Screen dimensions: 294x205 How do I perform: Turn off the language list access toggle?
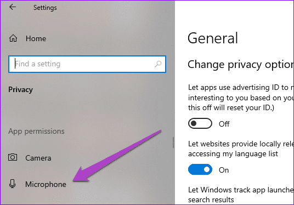pos(200,169)
